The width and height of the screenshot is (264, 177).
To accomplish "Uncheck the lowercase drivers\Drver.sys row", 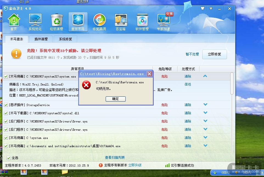I will coord(6,130).
